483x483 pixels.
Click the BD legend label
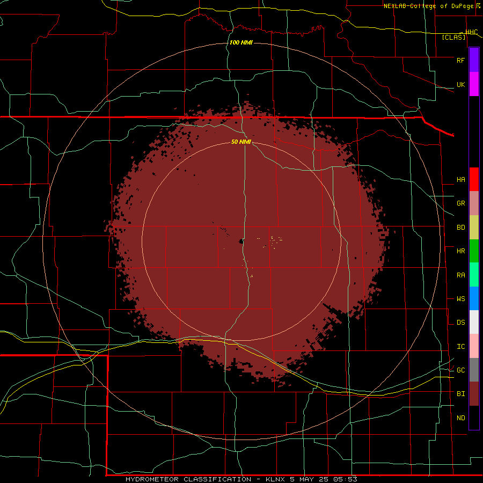coord(460,228)
